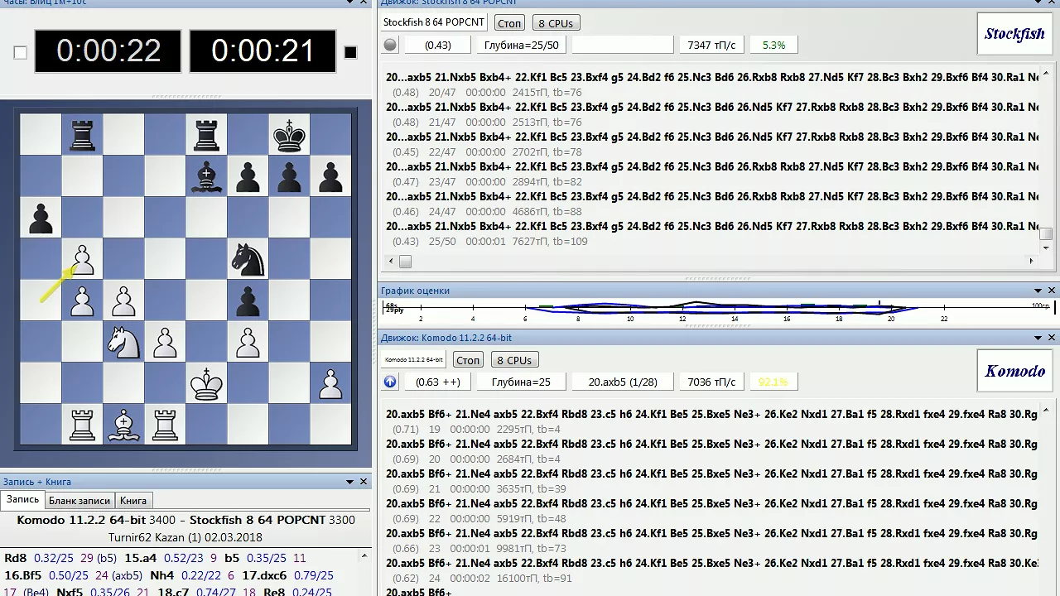Switch to the Запись tab
The image size is (1060, 596).
click(x=22, y=500)
